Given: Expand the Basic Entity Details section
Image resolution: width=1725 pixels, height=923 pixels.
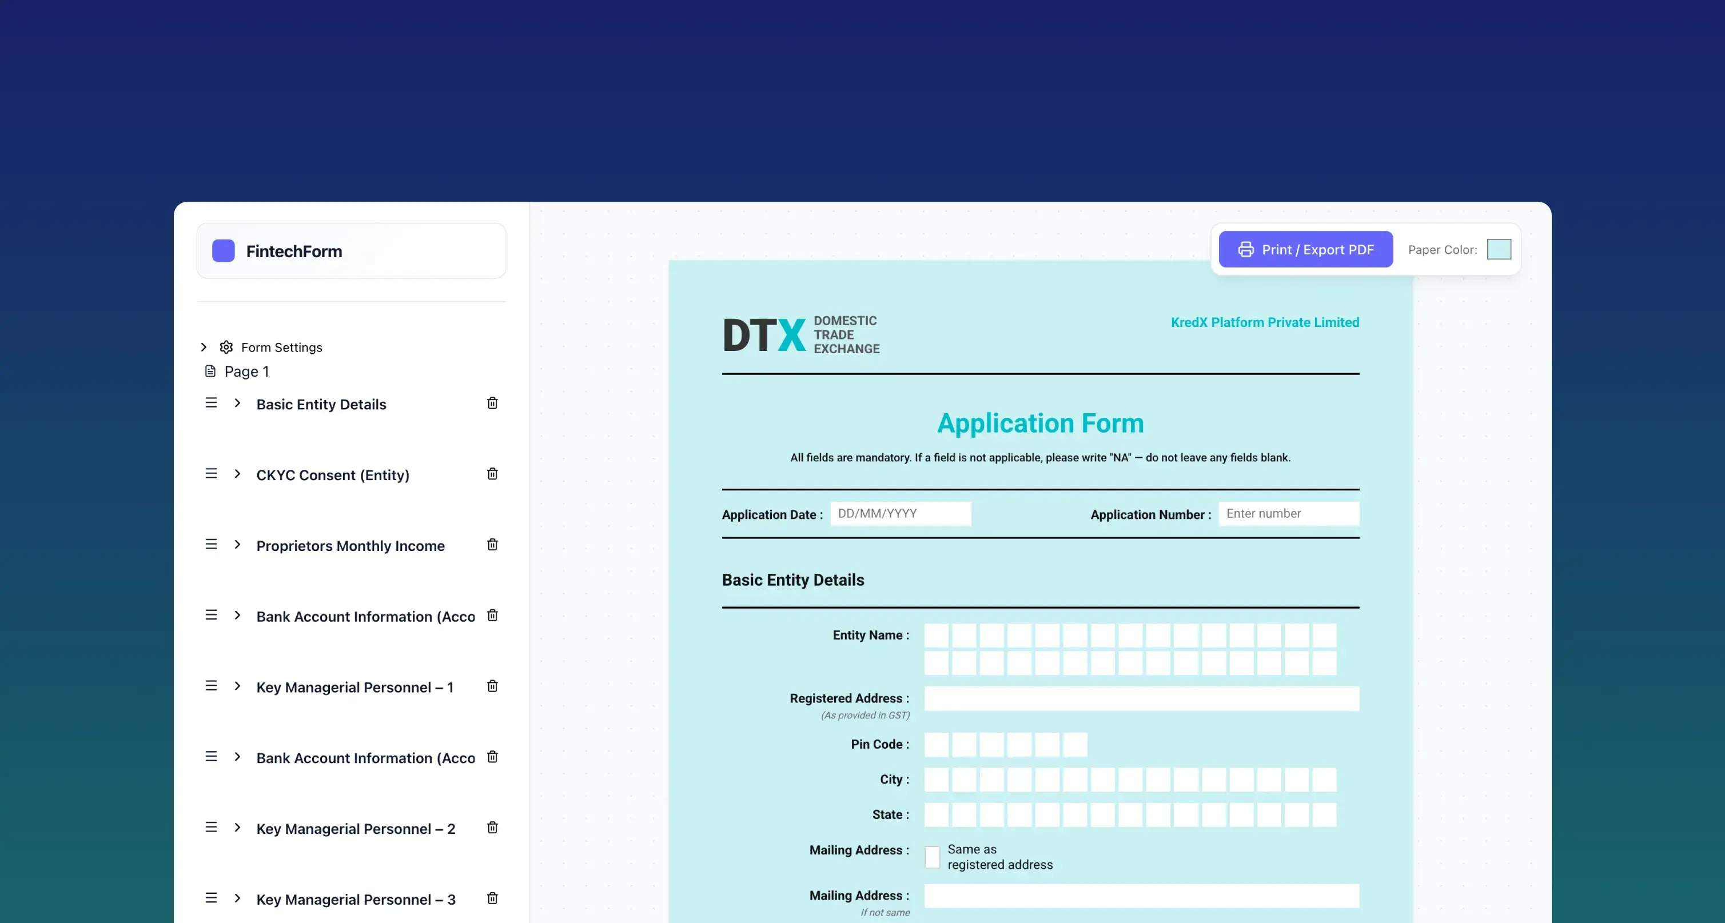Looking at the screenshot, I should click(237, 403).
